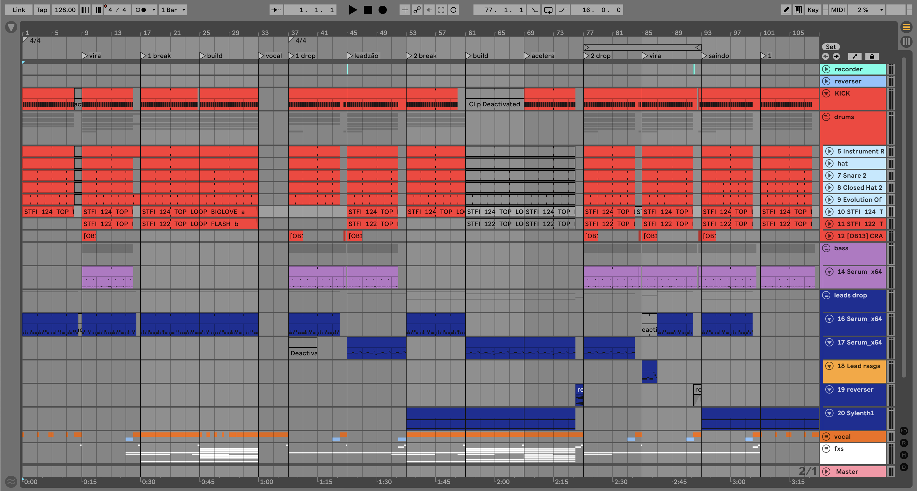The width and height of the screenshot is (917, 491).
Task: Toggle Draw Mode pencil icon
Action: coord(786,10)
